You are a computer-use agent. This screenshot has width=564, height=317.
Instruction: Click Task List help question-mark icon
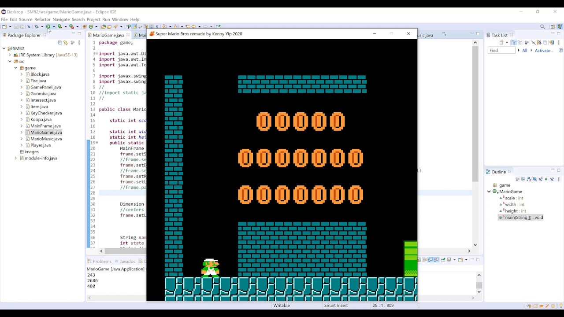(560, 50)
